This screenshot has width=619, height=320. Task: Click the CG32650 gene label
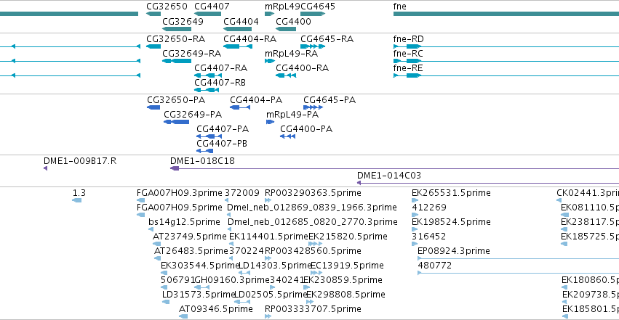[167, 7]
